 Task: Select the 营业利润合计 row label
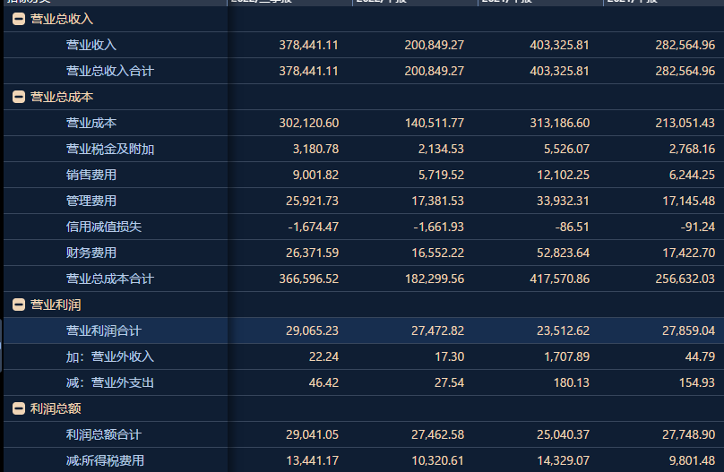103,330
